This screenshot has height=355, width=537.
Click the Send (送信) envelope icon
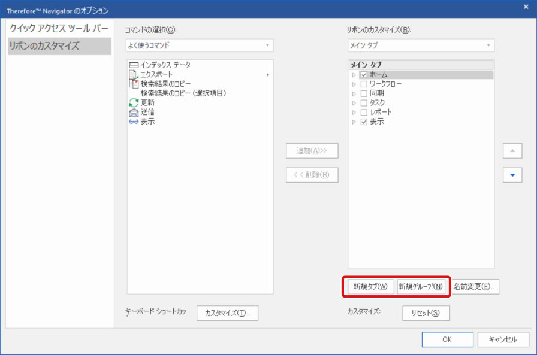click(134, 113)
